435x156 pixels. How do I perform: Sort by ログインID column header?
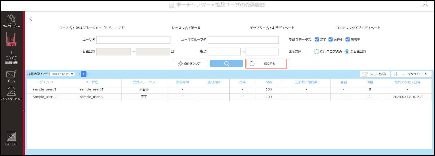[x=44, y=82]
